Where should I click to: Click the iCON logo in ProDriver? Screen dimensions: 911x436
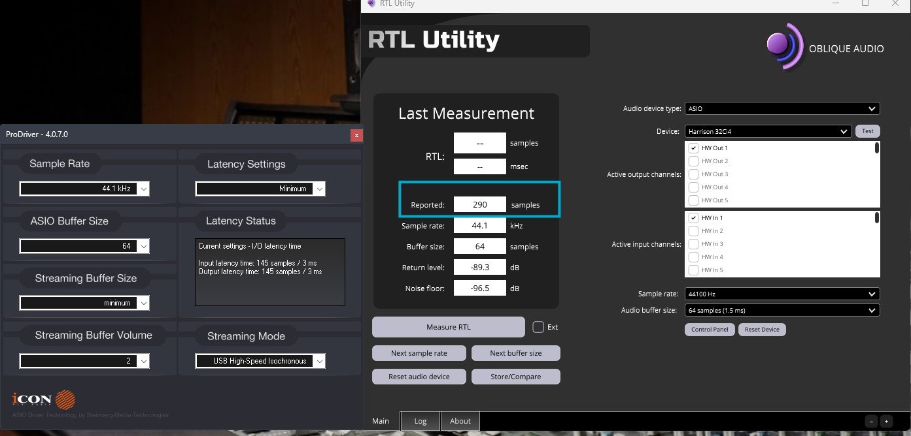click(44, 399)
